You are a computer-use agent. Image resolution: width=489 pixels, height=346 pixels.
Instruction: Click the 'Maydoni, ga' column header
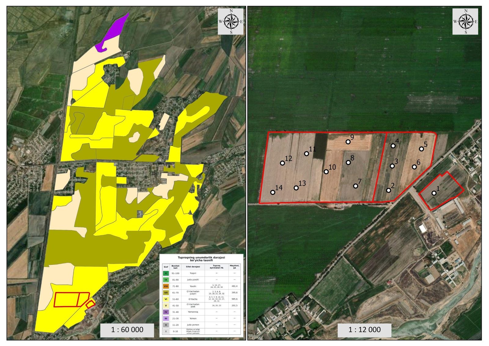tap(235, 267)
